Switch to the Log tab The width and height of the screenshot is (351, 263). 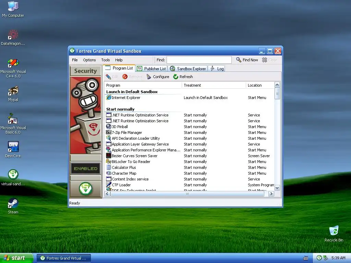tap(217, 68)
